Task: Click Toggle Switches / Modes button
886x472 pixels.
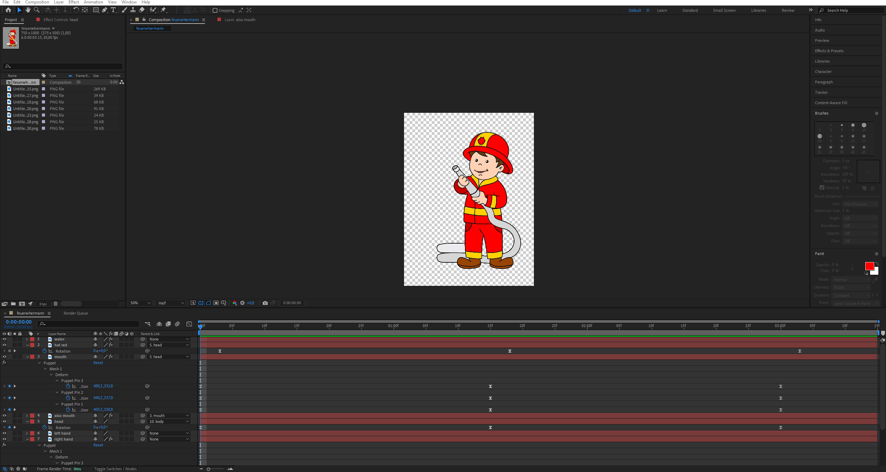Action: [115, 469]
